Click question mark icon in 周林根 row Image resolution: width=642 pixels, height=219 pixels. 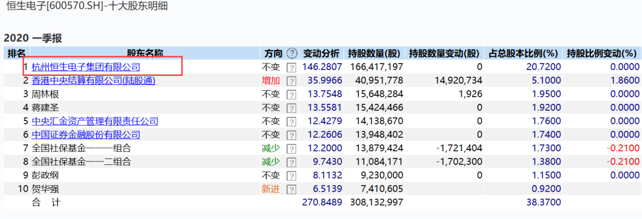[x=291, y=94]
